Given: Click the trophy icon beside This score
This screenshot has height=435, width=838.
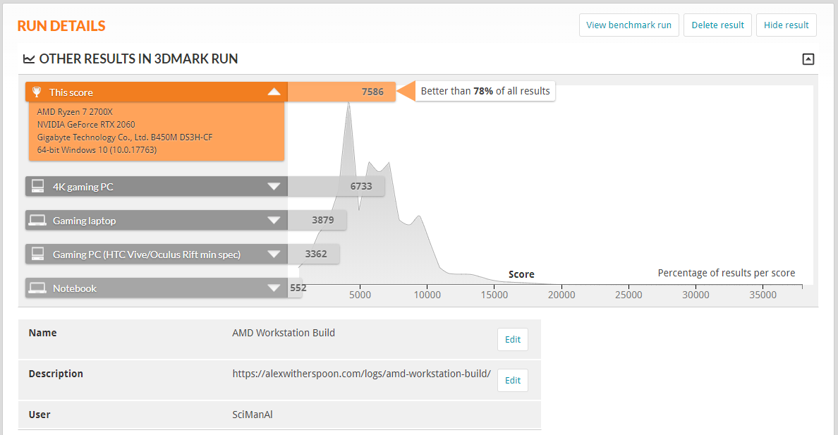Looking at the screenshot, I should pyautogui.click(x=37, y=92).
